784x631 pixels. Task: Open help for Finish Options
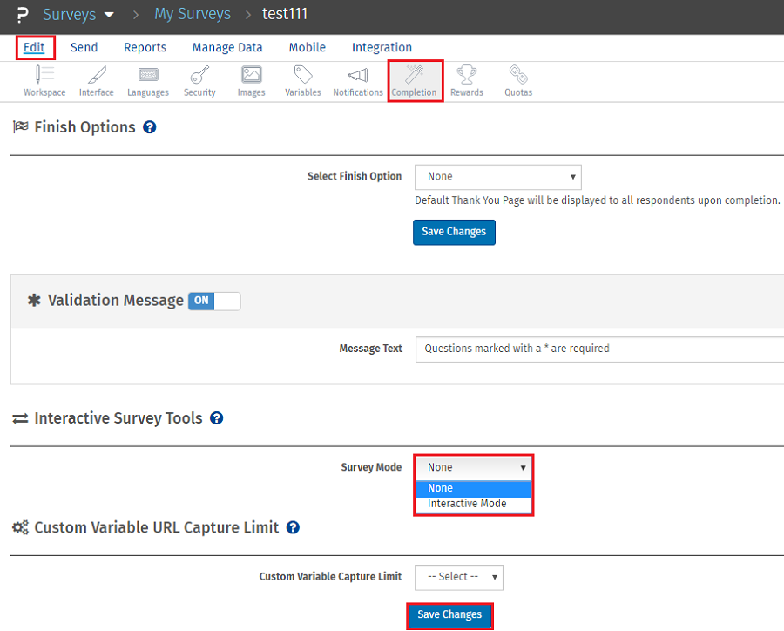[x=150, y=127]
